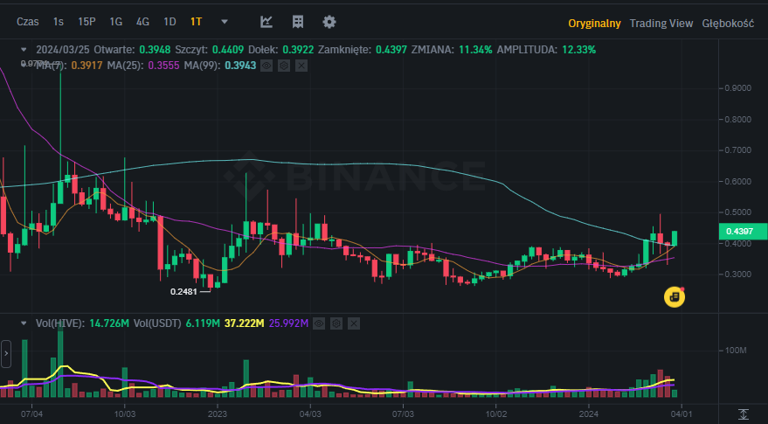Click the Otwarte 0.3948 value
Viewport: 768px width, 424px height.
[x=155, y=50]
